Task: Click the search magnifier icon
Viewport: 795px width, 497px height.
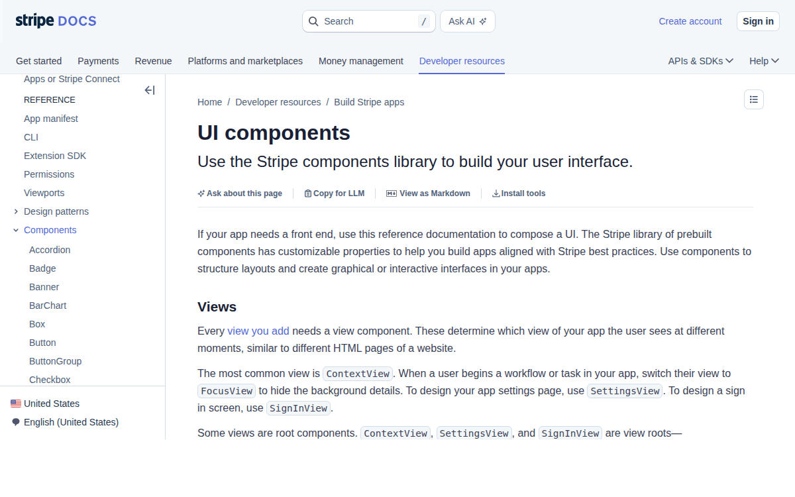Action: (314, 21)
